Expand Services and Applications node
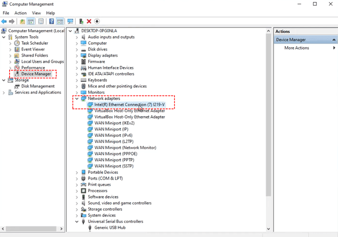 pyautogui.click(x=4, y=92)
